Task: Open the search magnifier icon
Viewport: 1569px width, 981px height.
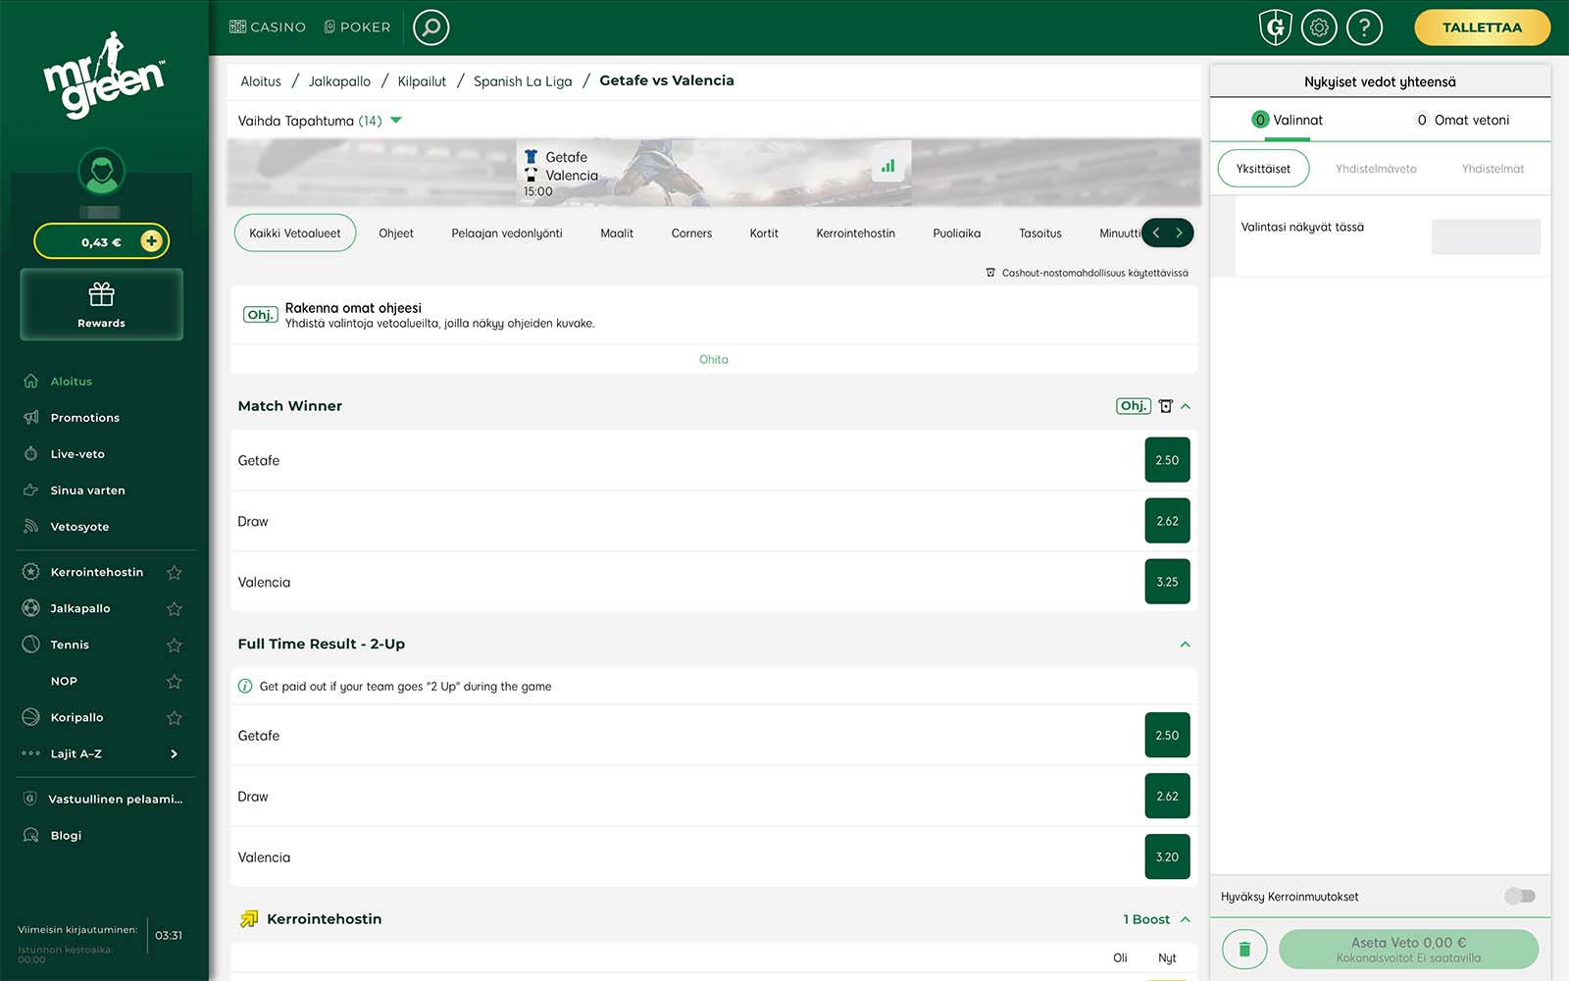Action: pyautogui.click(x=430, y=27)
